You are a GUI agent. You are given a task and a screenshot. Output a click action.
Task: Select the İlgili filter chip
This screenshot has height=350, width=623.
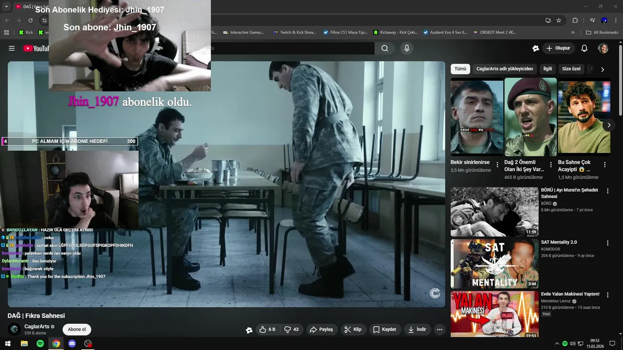[x=548, y=69]
